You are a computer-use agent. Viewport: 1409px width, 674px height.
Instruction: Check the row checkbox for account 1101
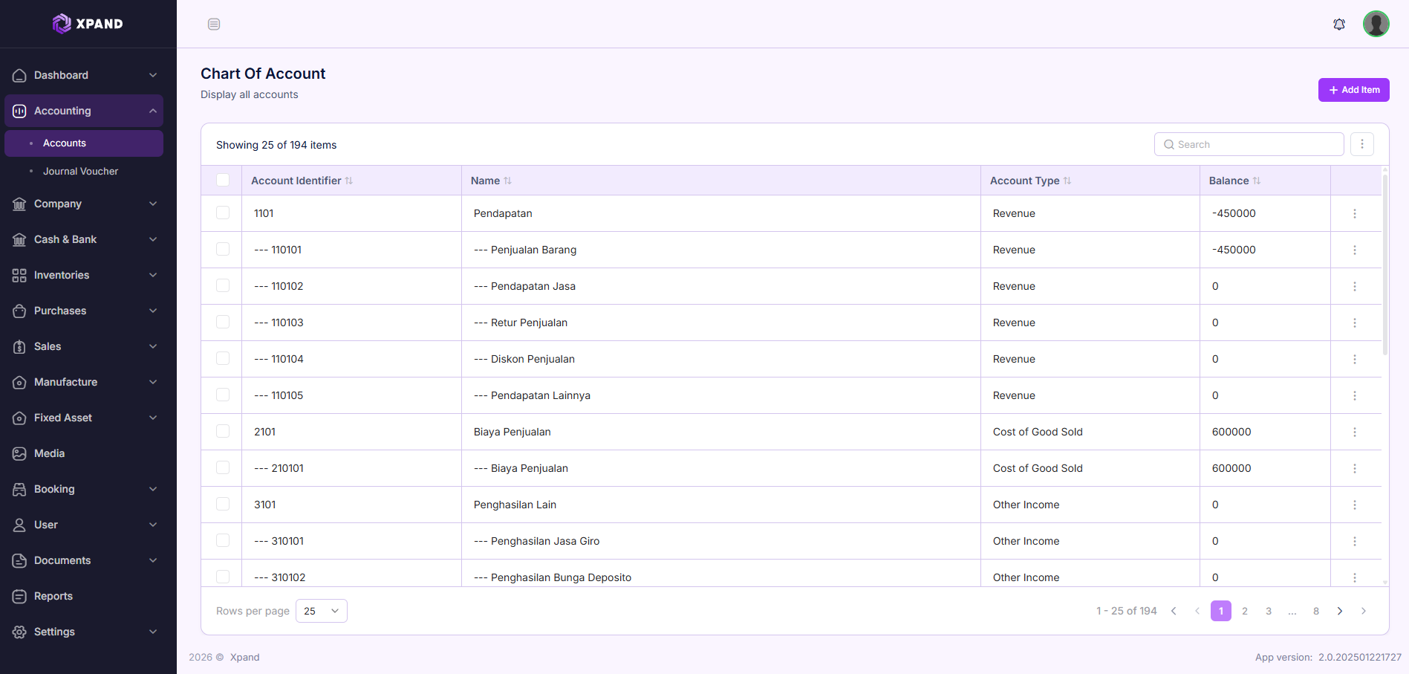click(x=223, y=213)
